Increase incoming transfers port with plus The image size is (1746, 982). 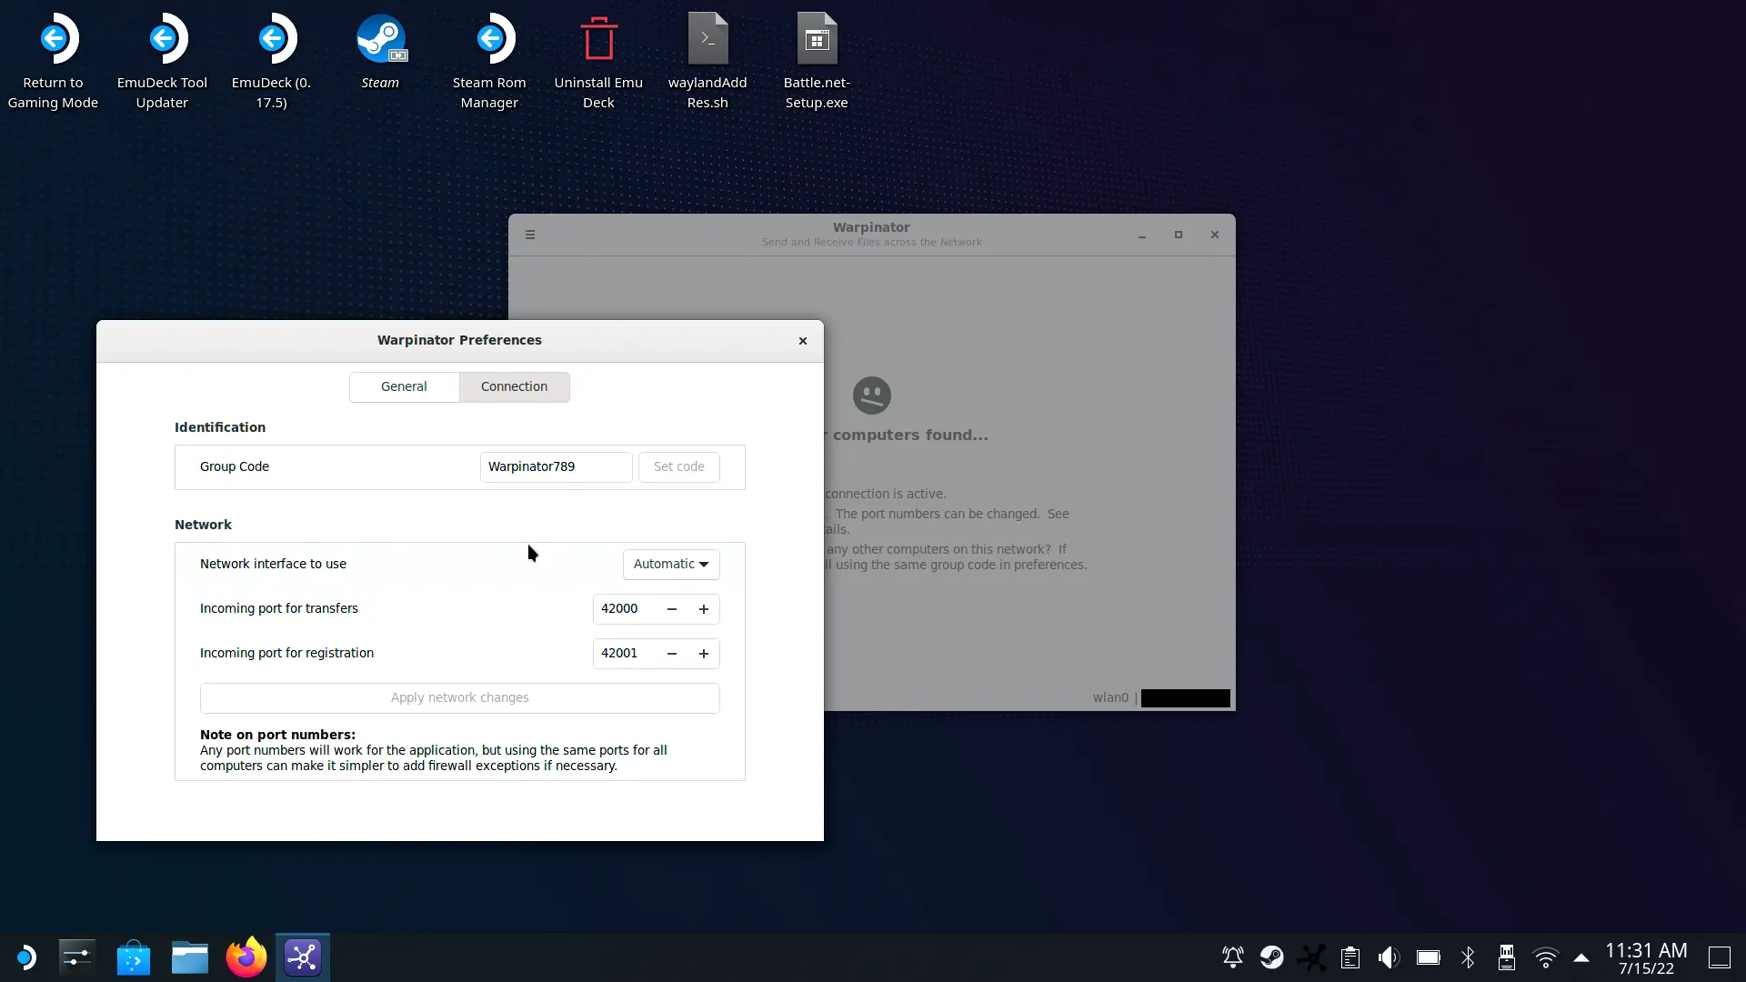(703, 609)
